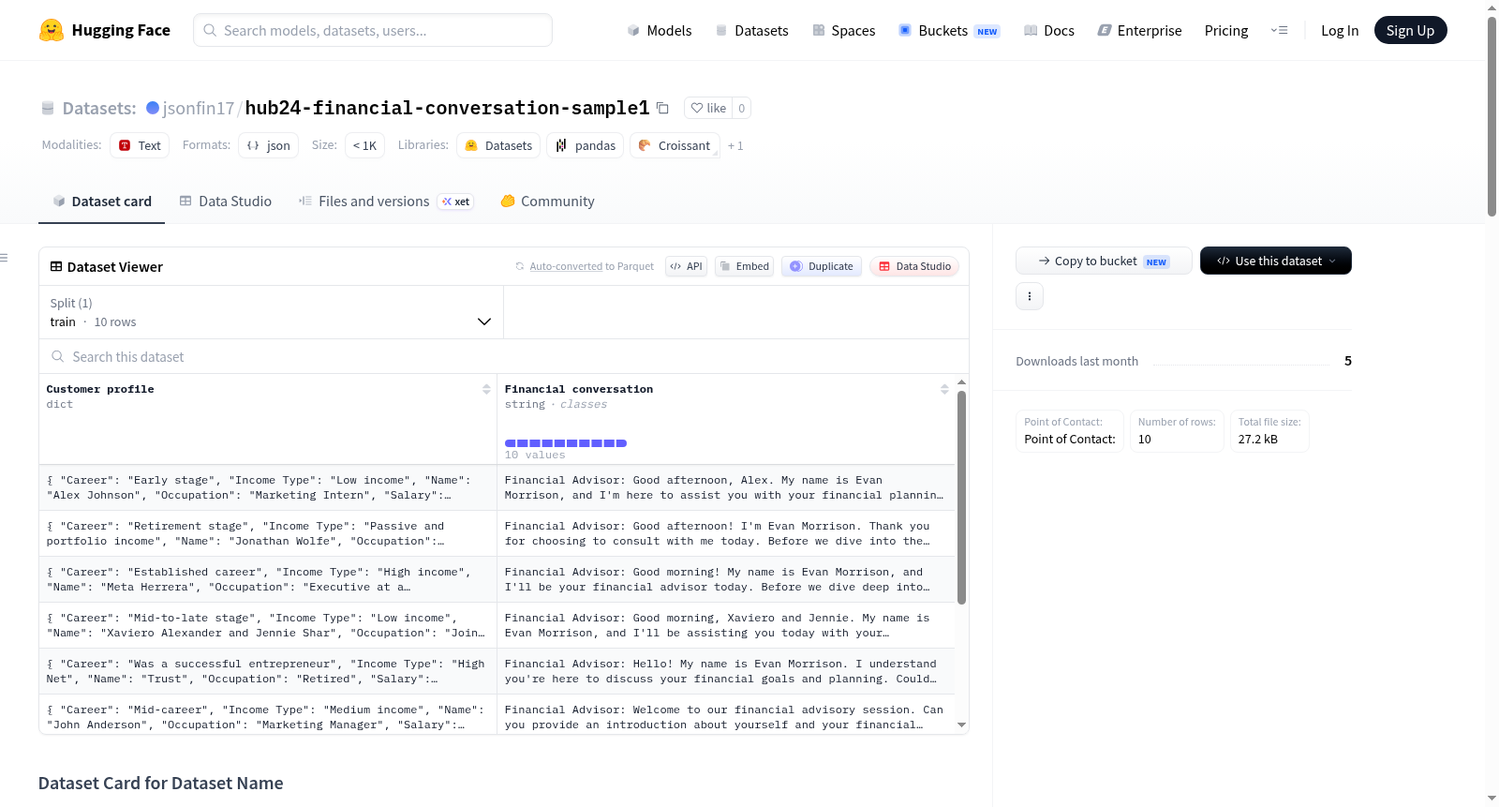Click the json format tag
Viewport: 1499px width, 807px height.
coord(268,145)
